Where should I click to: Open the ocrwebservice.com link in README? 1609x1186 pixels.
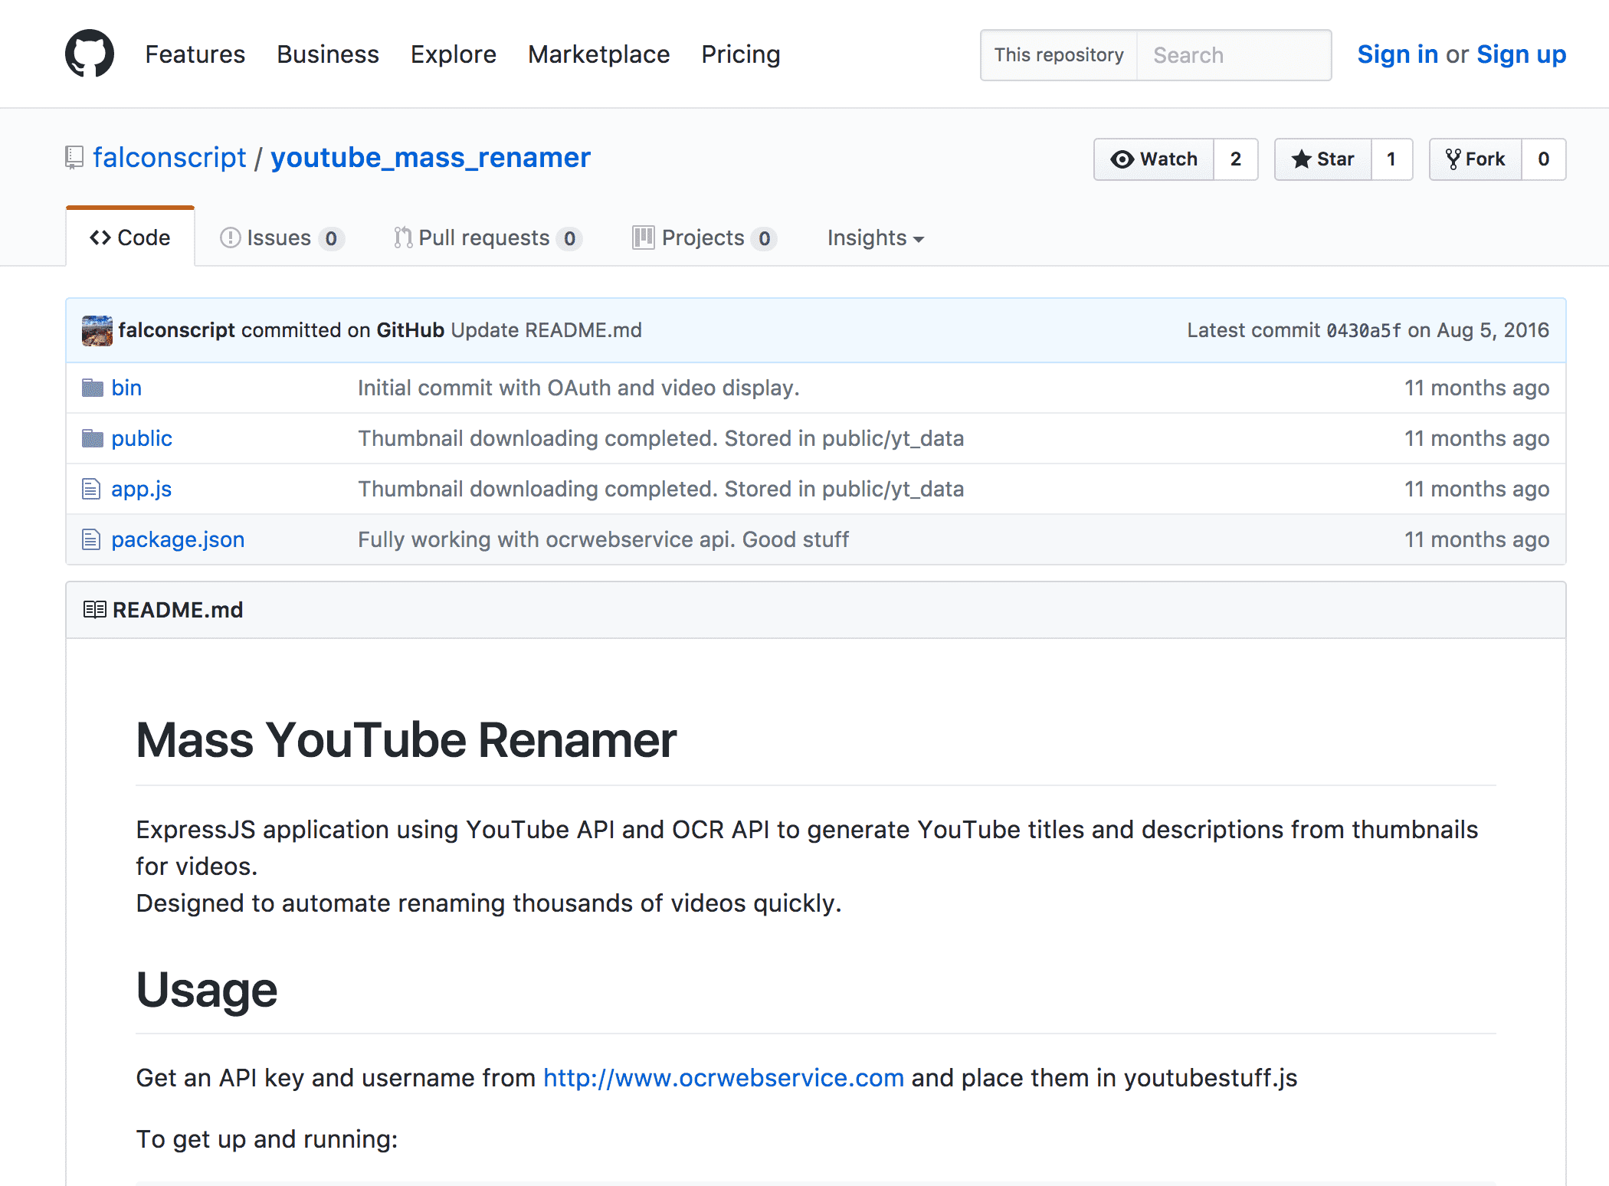[724, 1078]
